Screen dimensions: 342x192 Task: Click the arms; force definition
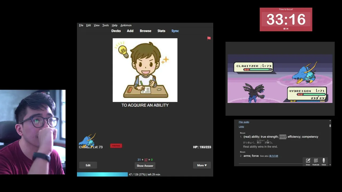(x=251, y=156)
